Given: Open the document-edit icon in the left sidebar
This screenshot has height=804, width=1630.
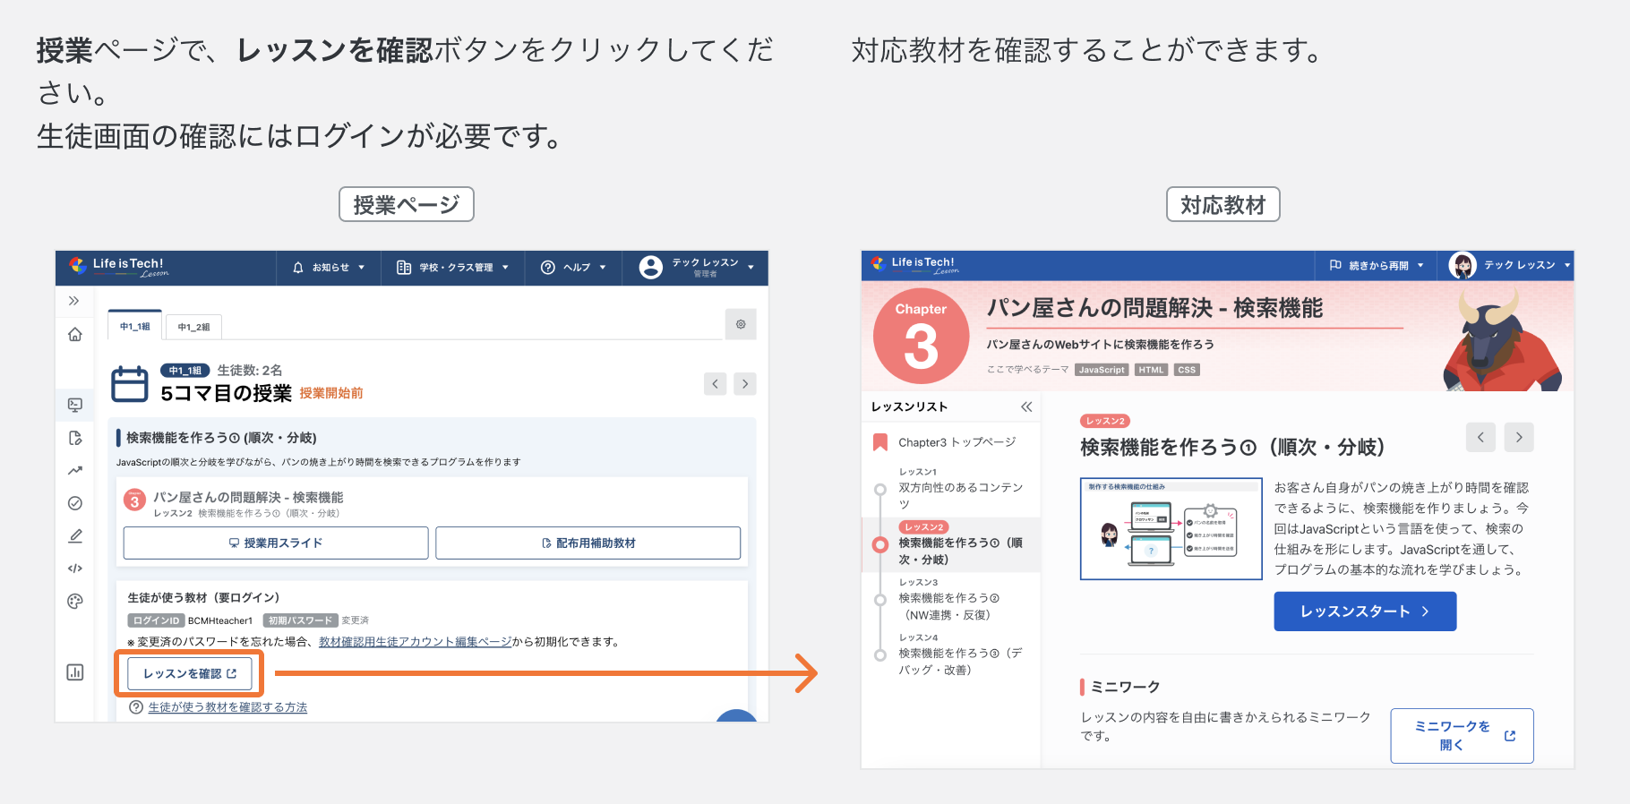Looking at the screenshot, I should 75,438.
